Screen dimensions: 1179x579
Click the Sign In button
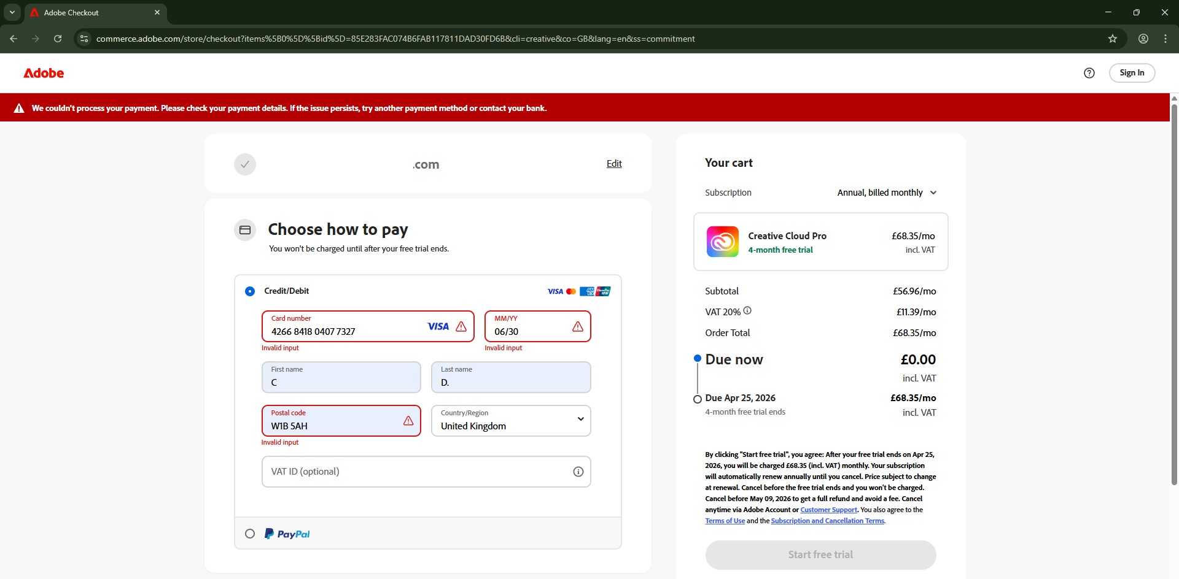[x=1131, y=73]
